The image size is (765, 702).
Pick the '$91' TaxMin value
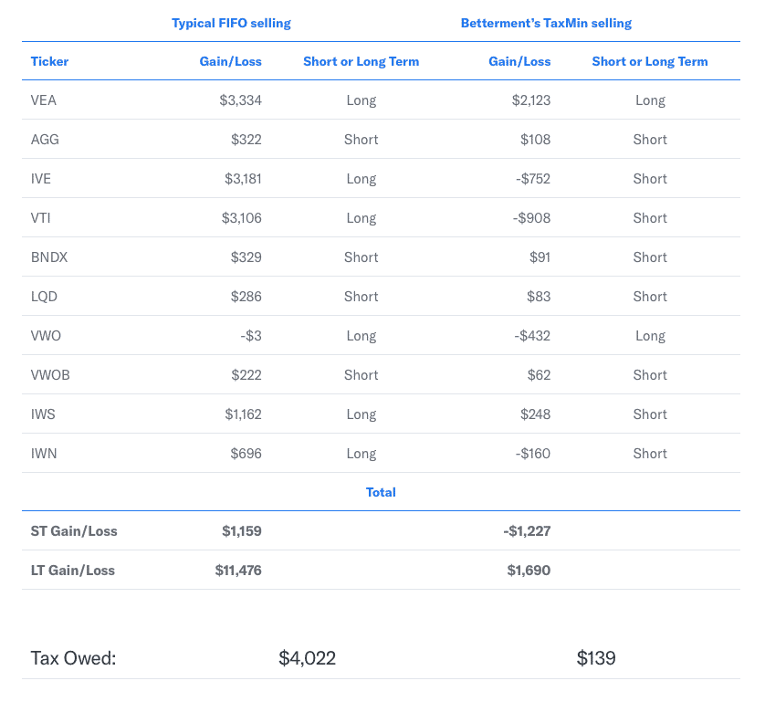[540, 257]
